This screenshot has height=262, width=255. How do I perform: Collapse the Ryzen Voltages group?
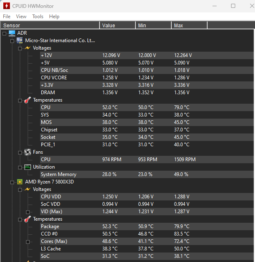pyautogui.click(x=20, y=190)
